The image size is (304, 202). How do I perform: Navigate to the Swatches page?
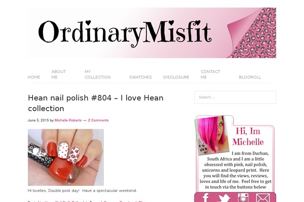[140, 77]
